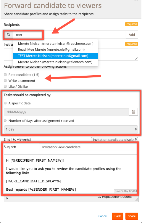Check the Write a comment option

[x=5, y=80]
